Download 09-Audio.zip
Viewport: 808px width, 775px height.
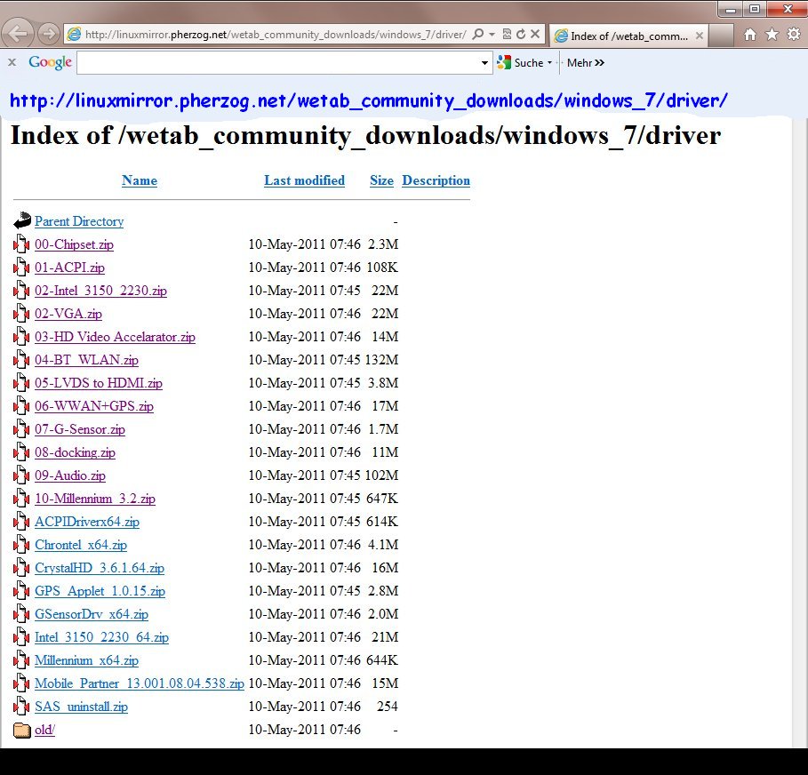tap(70, 475)
